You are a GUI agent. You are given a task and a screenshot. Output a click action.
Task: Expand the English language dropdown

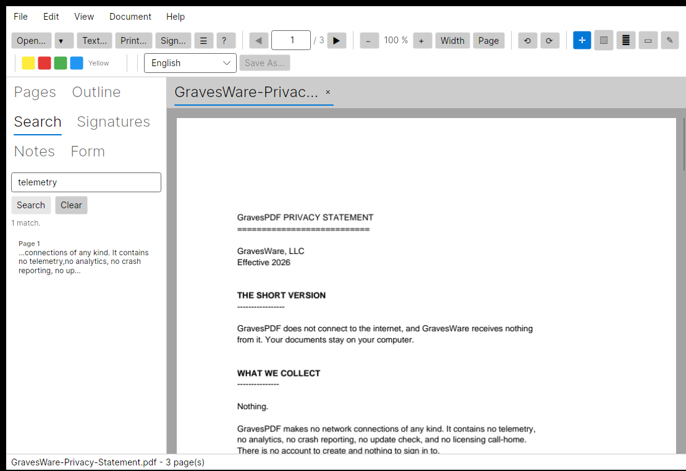190,63
